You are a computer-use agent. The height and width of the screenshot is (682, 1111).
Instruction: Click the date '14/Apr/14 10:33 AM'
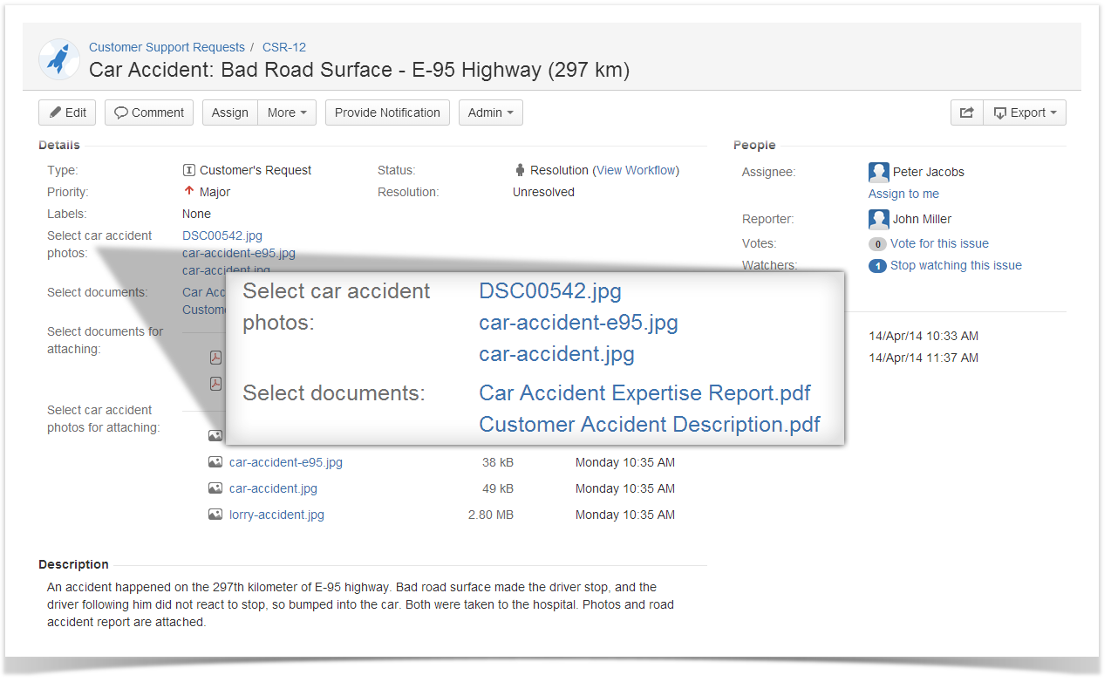point(924,336)
